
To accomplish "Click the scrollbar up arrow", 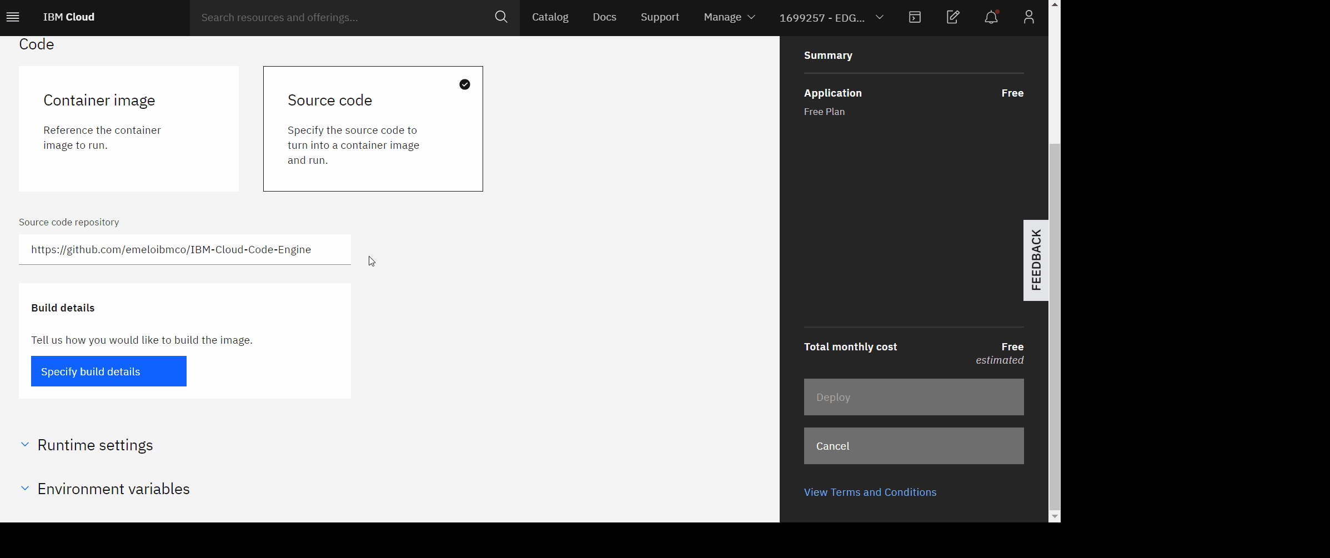I will (x=1055, y=4).
